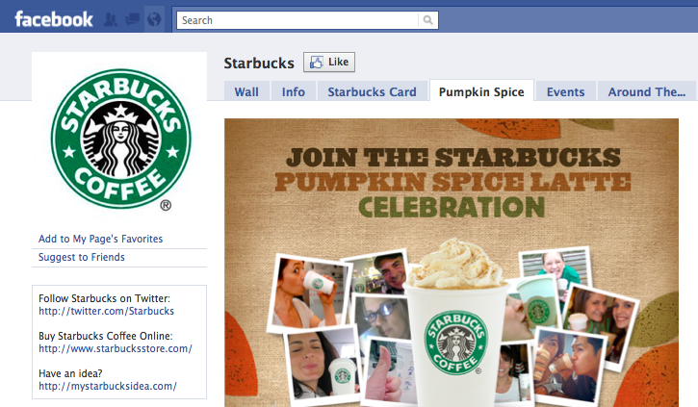
Task: Open the mystarbucksidea.com link
Action: 108,386
